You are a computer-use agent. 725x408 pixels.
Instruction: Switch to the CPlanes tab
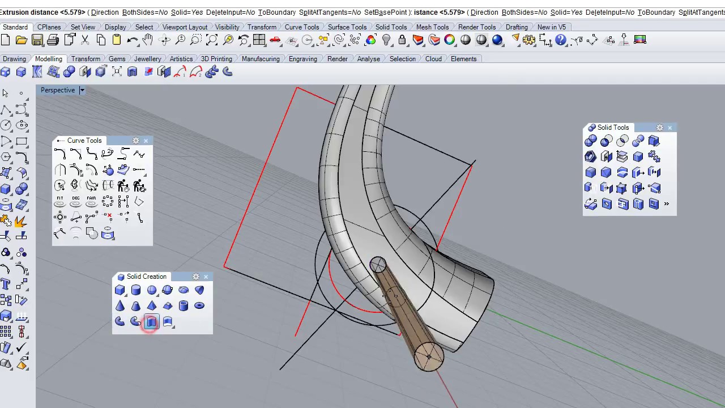[49, 27]
